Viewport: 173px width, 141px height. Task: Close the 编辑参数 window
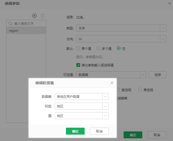tap(170, 3)
